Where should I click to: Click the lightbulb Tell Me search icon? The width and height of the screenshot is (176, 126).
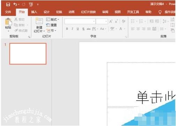pos(160,12)
